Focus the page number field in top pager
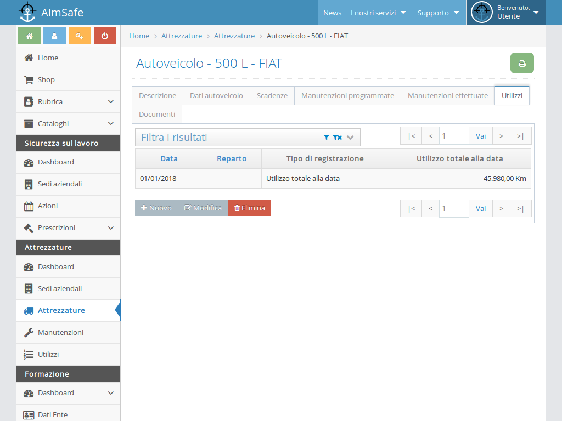The height and width of the screenshot is (421, 562). (454, 136)
